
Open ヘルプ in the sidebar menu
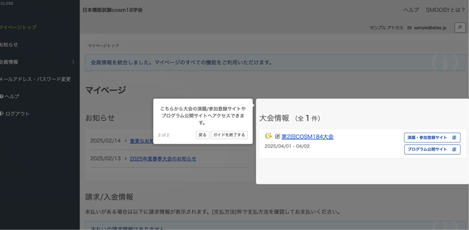coord(12,96)
